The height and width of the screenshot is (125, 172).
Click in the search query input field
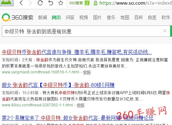[82, 31]
